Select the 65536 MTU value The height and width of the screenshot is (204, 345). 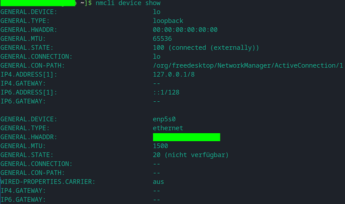[x=162, y=38]
